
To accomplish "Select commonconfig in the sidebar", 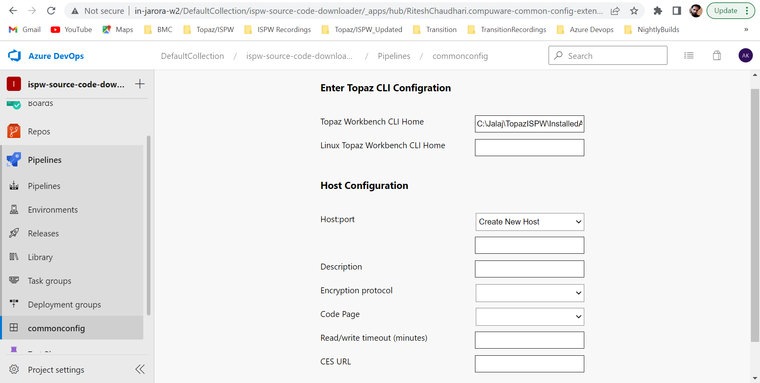I will pyautogui.click(x=72, y=328).
